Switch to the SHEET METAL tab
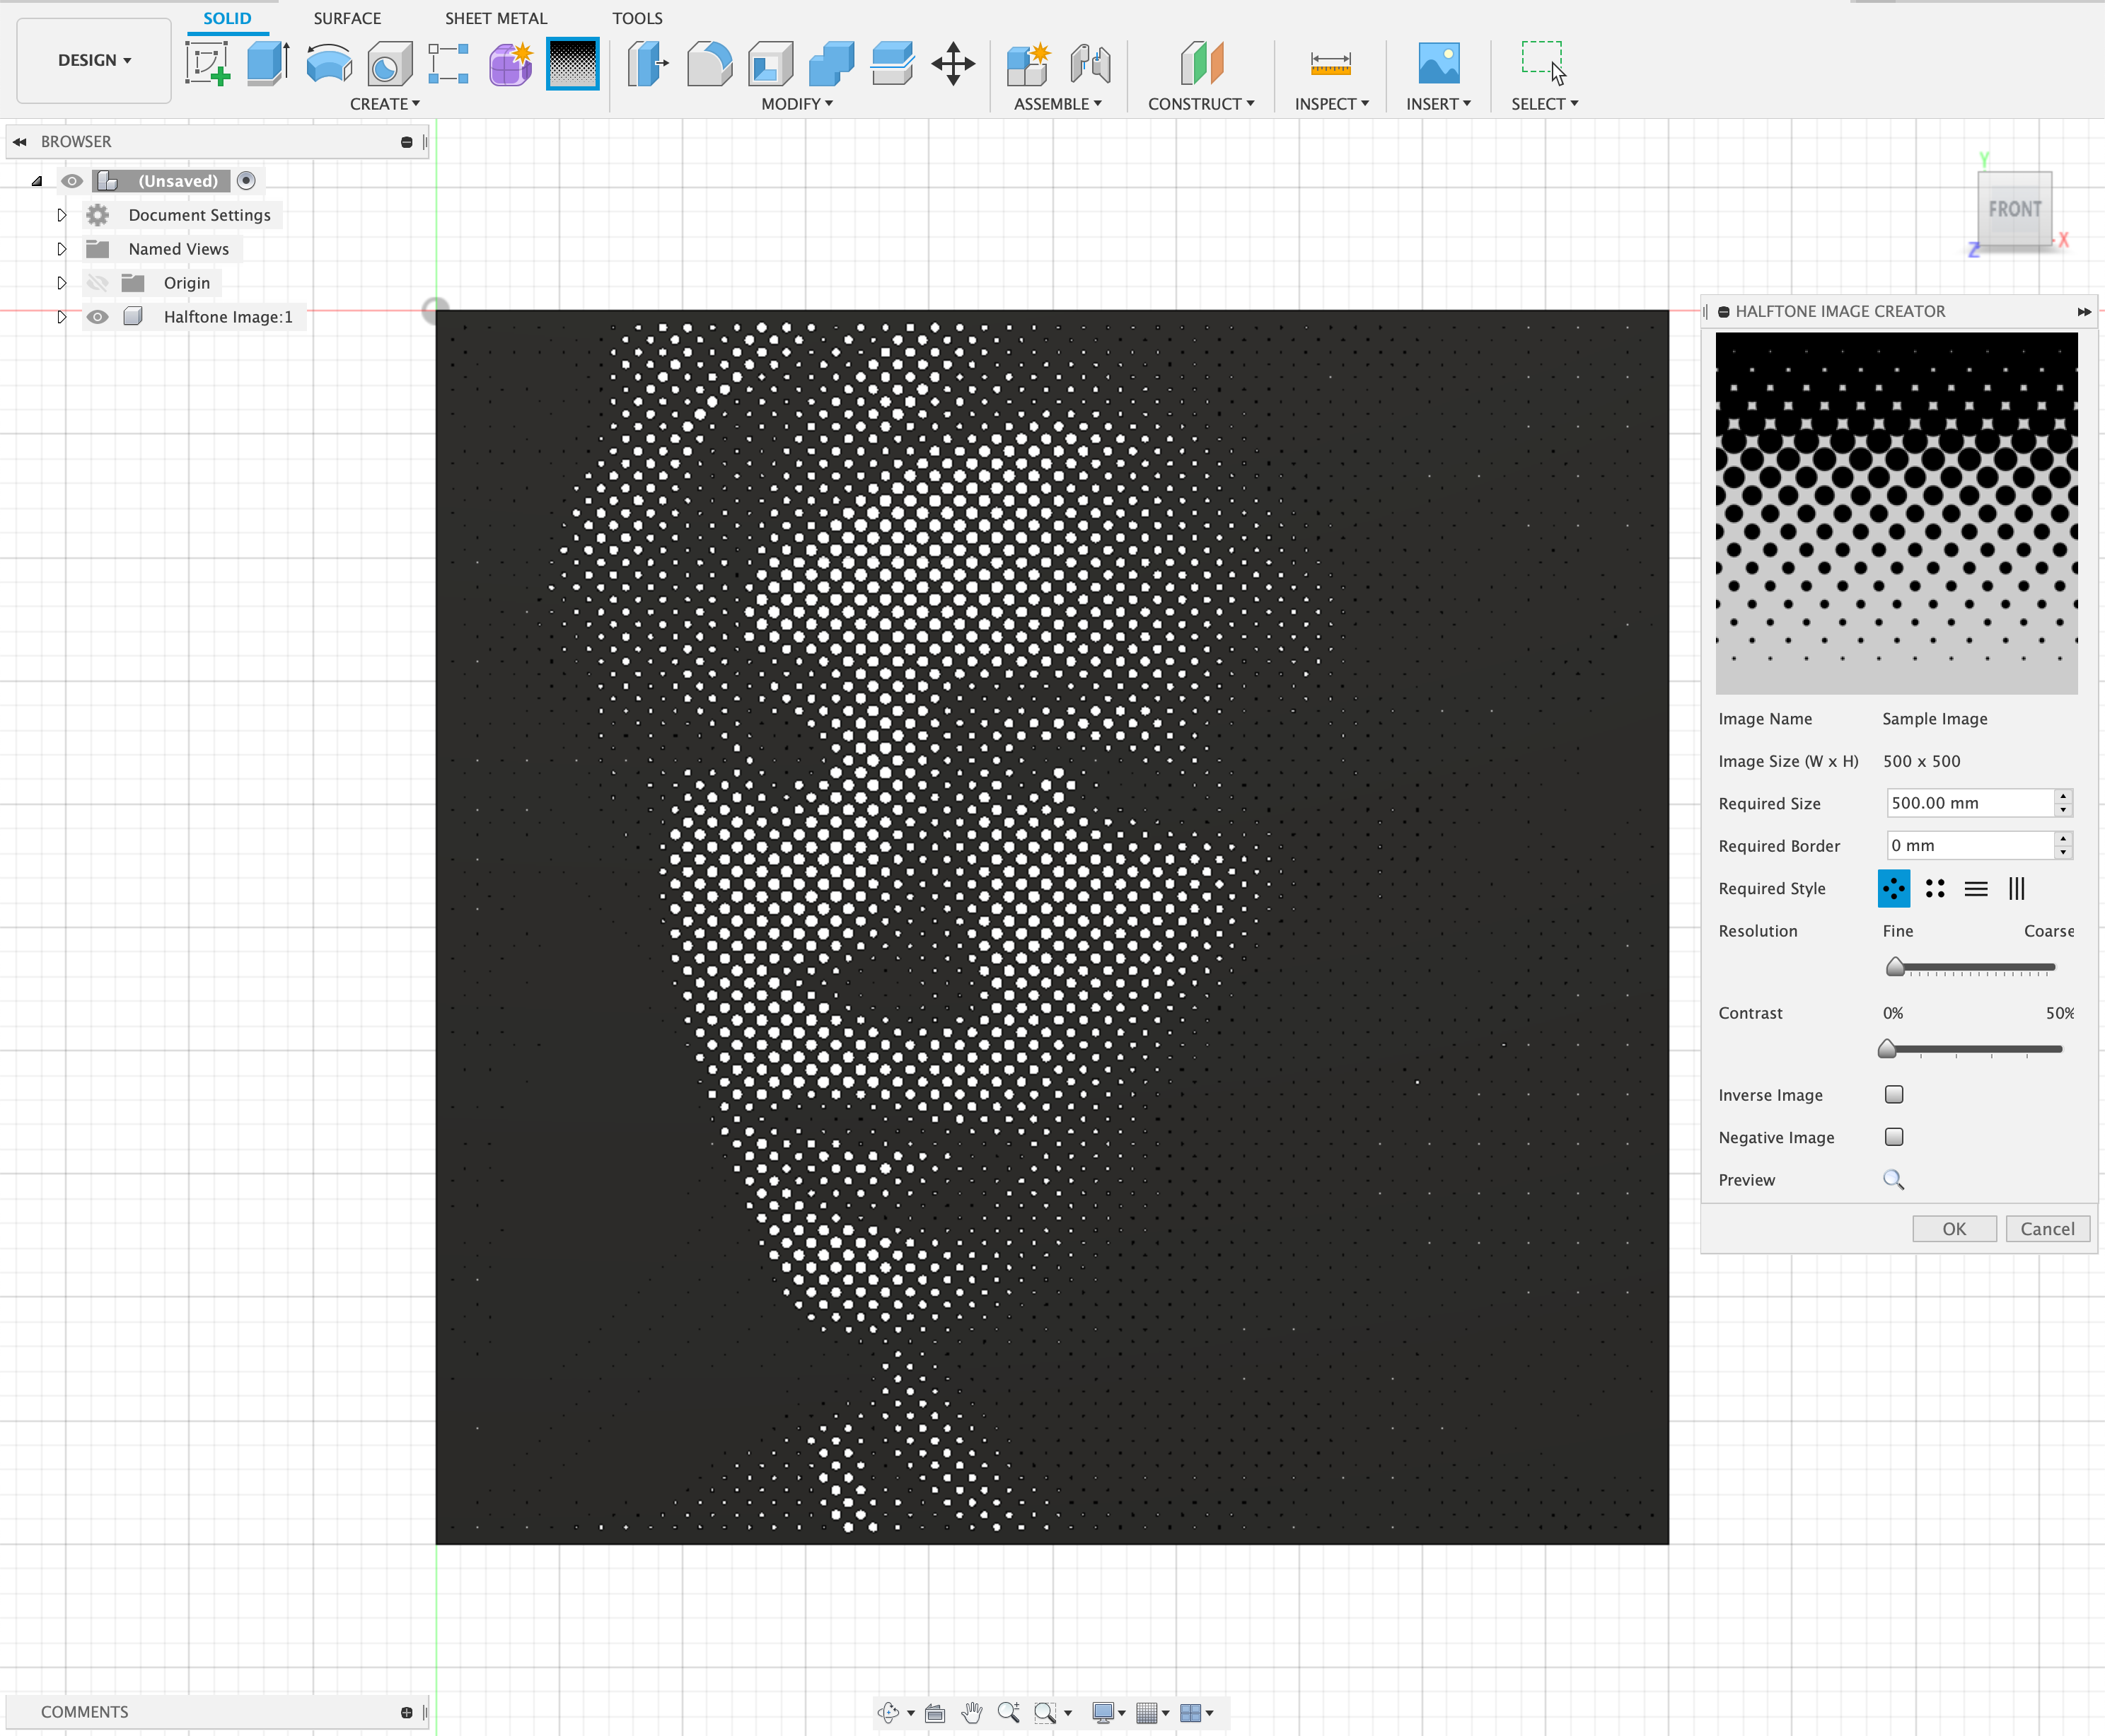The width and height of the screenshot is (2105, 1736). [496, 18]
